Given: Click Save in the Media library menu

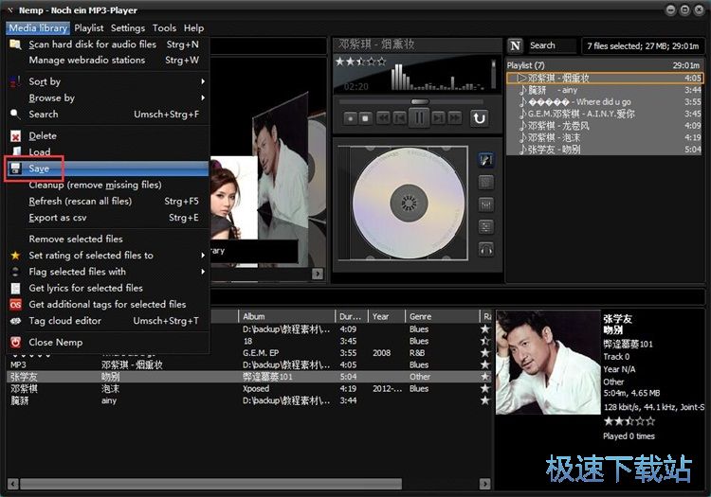Looking at the screenshot, I should click(x=107, y=169).
